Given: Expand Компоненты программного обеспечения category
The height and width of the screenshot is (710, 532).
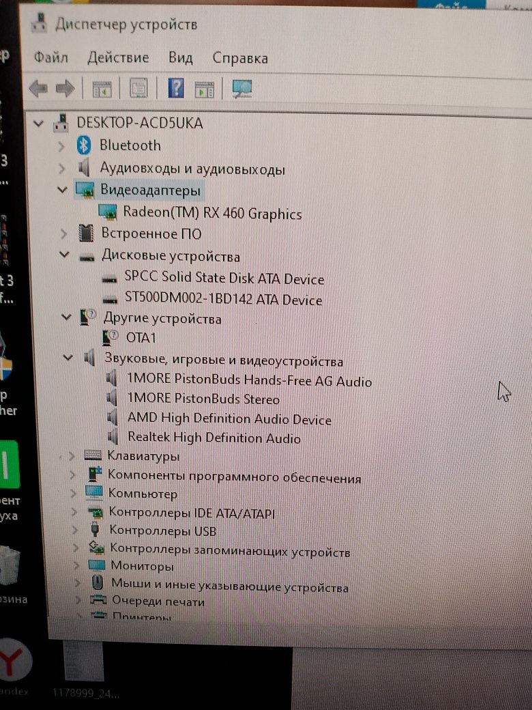Looking at the screenshot, I should 72,474.
